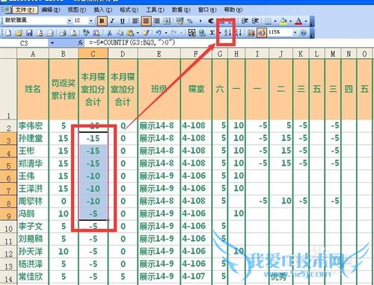Click the Copy icon
This screenshot has height=285, width=374.
pyautogui.click(x=120, y=33)
